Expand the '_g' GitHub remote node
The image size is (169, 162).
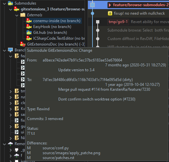click(10, 150)
